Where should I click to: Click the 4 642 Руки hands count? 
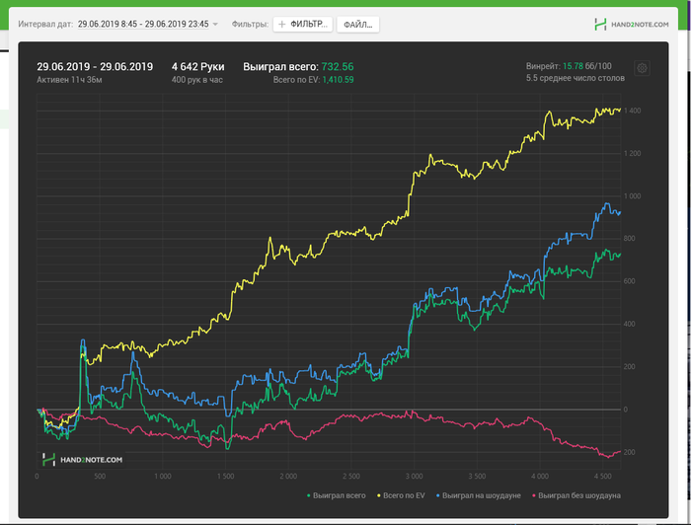[x=197, y=66]
